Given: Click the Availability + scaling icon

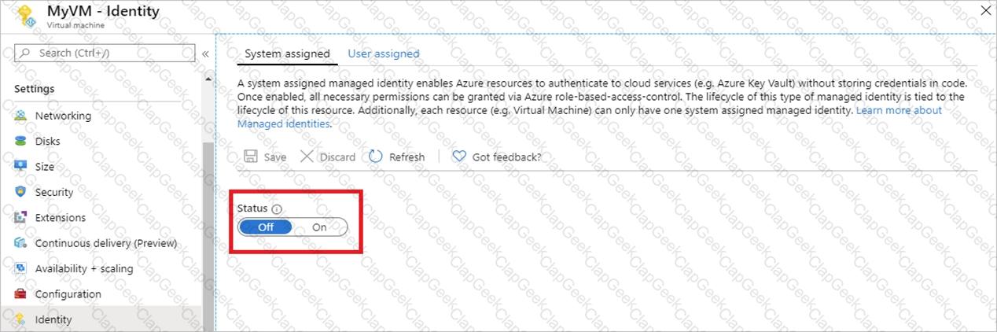Looking at the screenshot, I should pos(20,268).
